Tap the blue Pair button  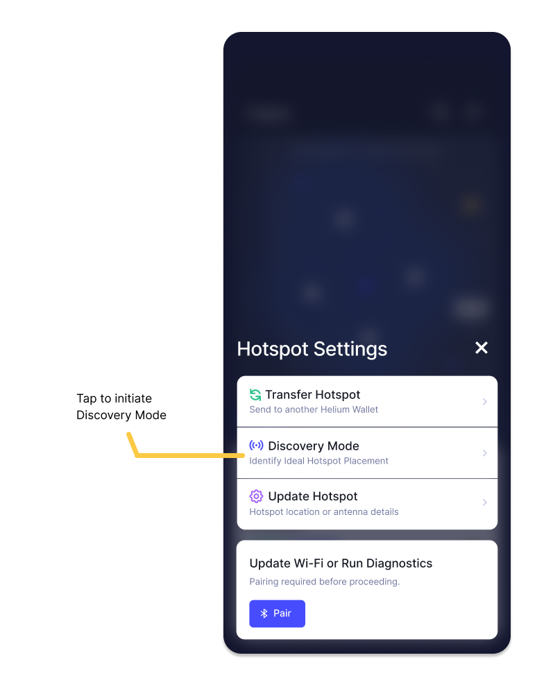point(278,613)
